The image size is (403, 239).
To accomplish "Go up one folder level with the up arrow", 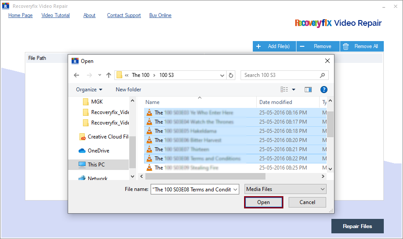I will [109, 75].
